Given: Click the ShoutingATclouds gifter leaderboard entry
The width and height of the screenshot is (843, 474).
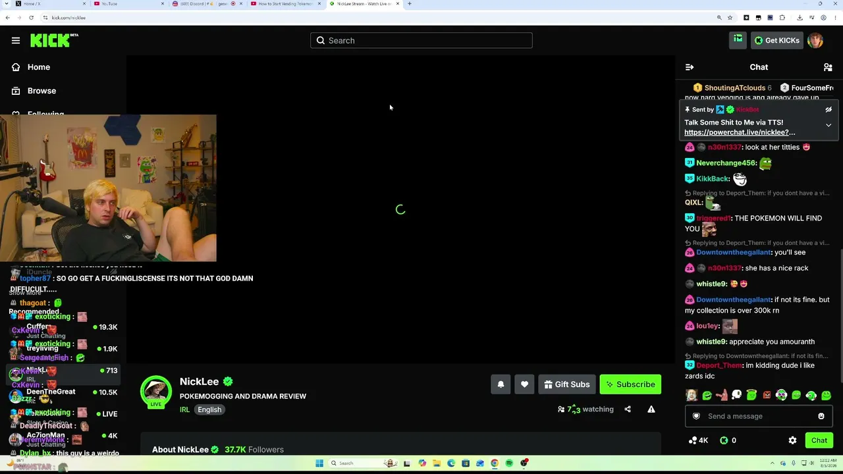Looking at the screenshot, I should [732, 88].
